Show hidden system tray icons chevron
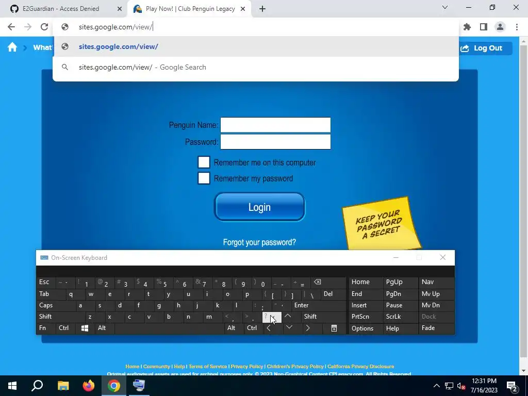Screen dimensions: 528x396 pyautogui.click(x=436, y=386)
